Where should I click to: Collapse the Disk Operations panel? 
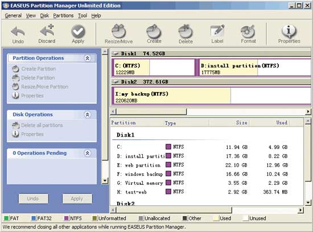point(88,115)
